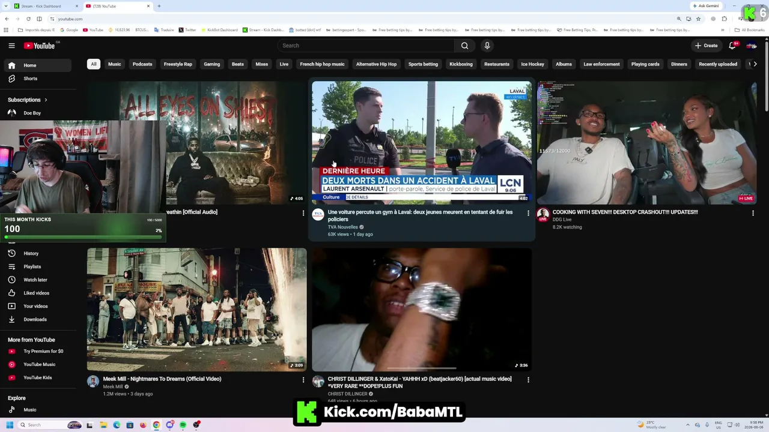Image resolution: width=769 pixels, height=432 pixels.
Task: Play the Meek Mill Nightmares To Dreams thumbnail
Action: pyautogui.click(x=196, y=310)
